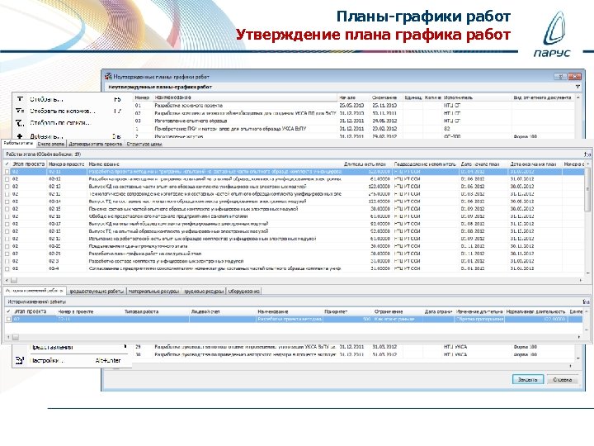The height and width of the screenshot is (446, 594).
Task: Select the work row Разработка план-графика работ на следующий этап
Action: [x=293, y=254]
